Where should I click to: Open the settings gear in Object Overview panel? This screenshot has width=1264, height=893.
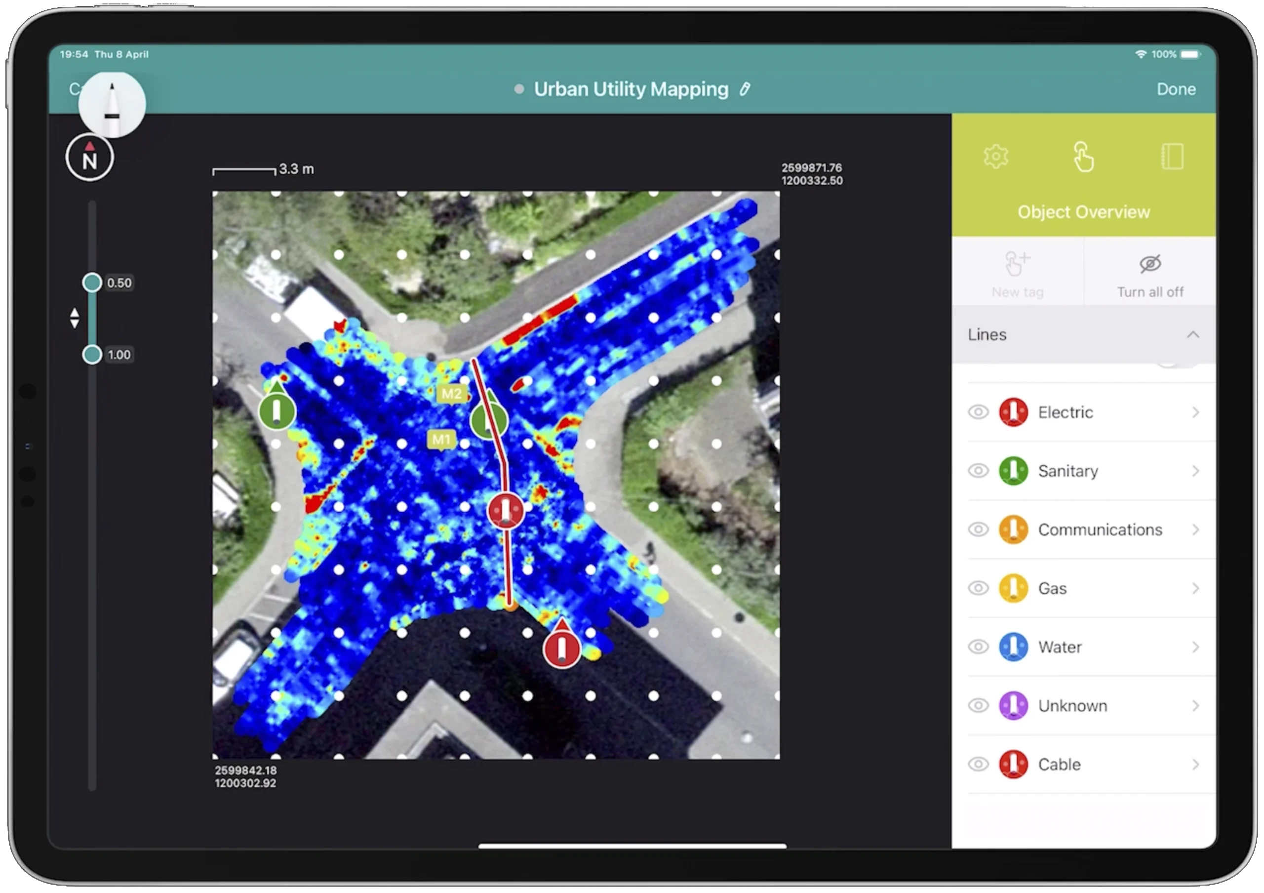click(x=995, y=157)
